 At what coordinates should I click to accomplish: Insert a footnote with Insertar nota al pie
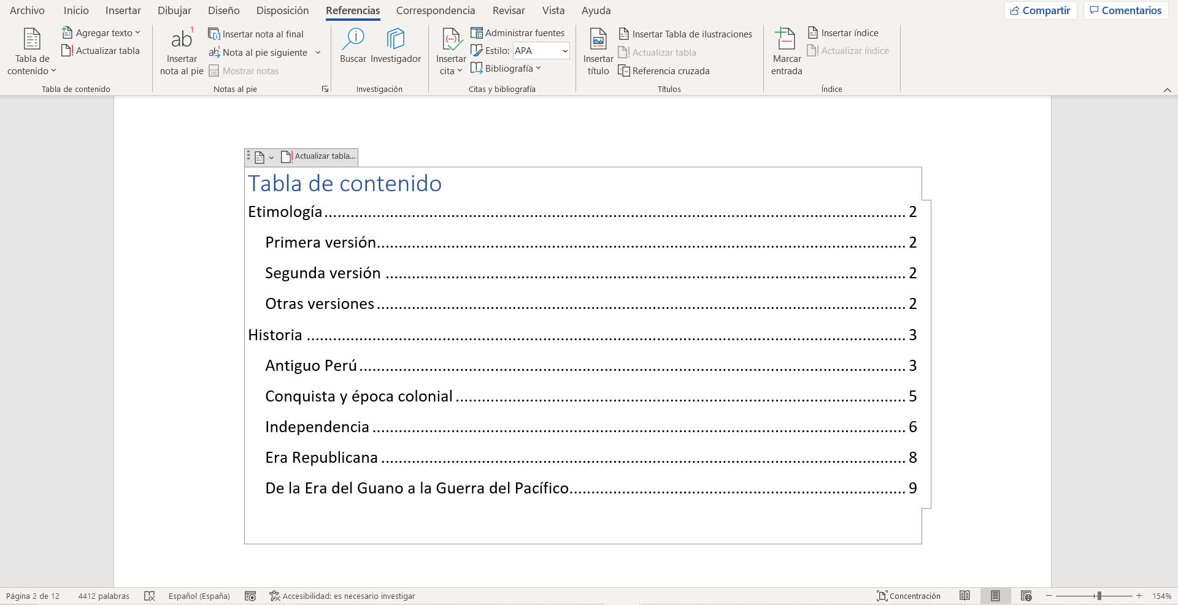pyautogui.click(x=181, y=52)
